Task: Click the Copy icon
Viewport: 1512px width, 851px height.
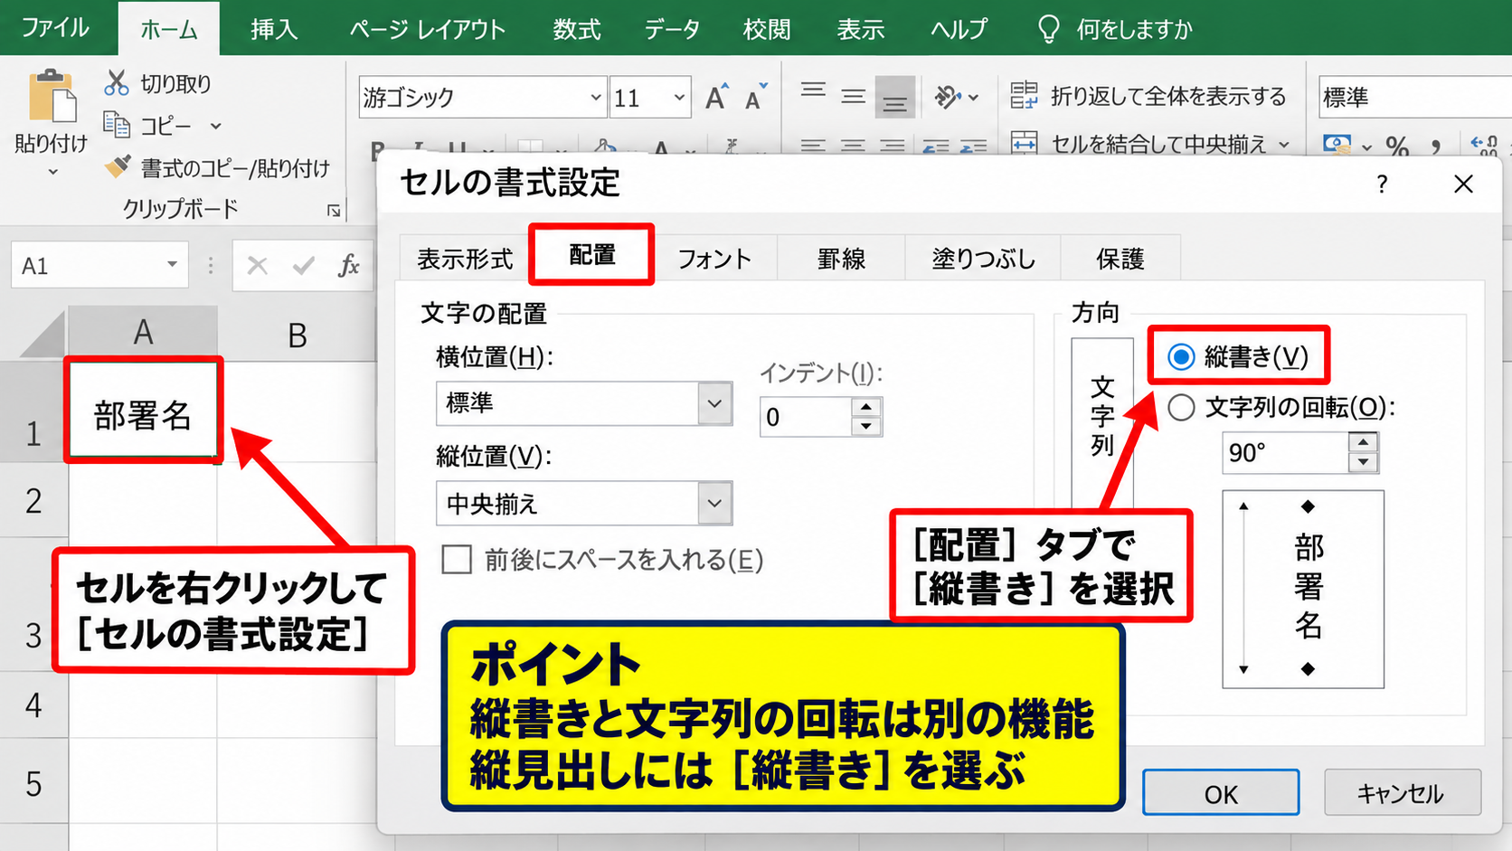Action: click(117, 124)
